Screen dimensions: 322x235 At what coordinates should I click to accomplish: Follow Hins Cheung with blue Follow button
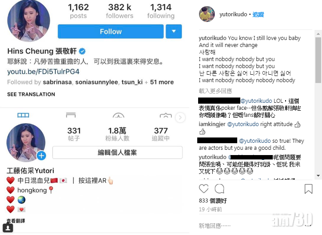[x=111, y=32]
